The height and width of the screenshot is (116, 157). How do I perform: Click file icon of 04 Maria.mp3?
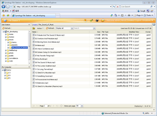tap(34, 45)
